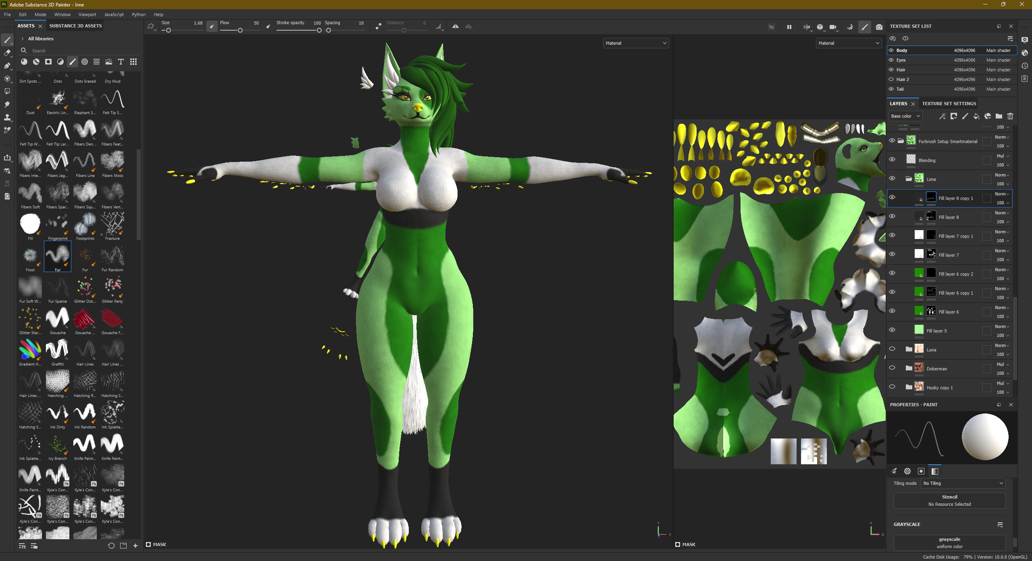Open the camera snapshot tool above the viewport
The width and height of the screenshot is (1032, 561).
[879, 27]
